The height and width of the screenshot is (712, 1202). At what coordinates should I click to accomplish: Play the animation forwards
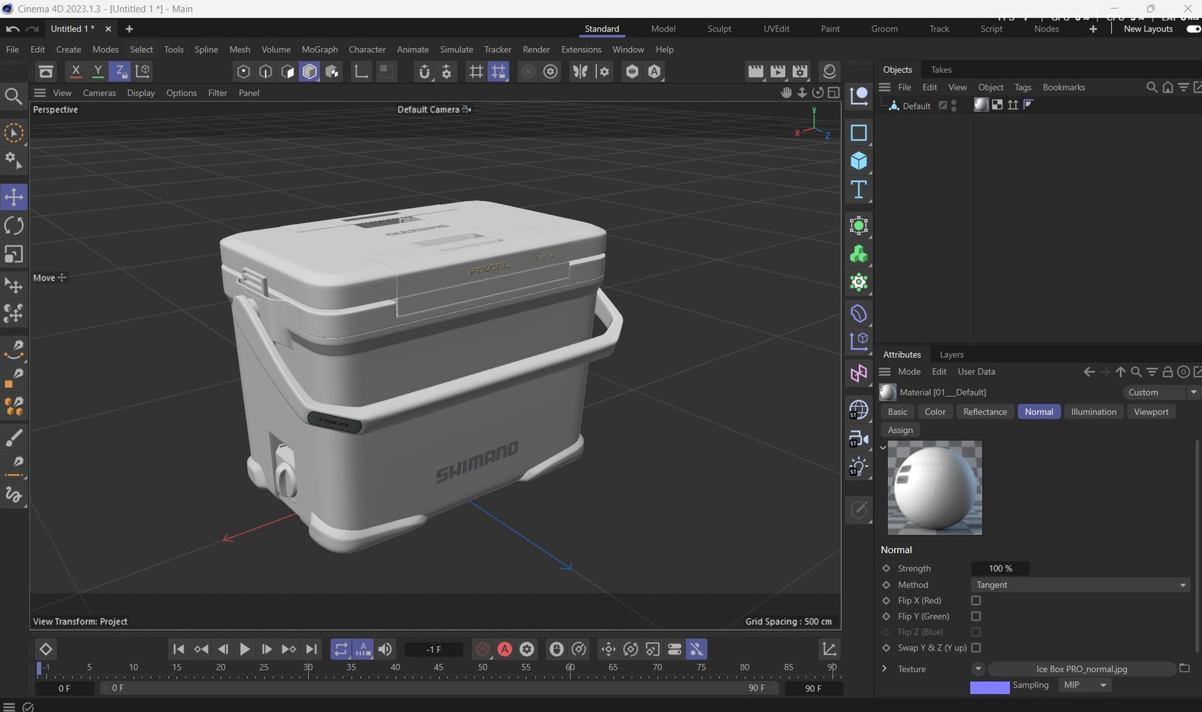[x=244, y=649]
